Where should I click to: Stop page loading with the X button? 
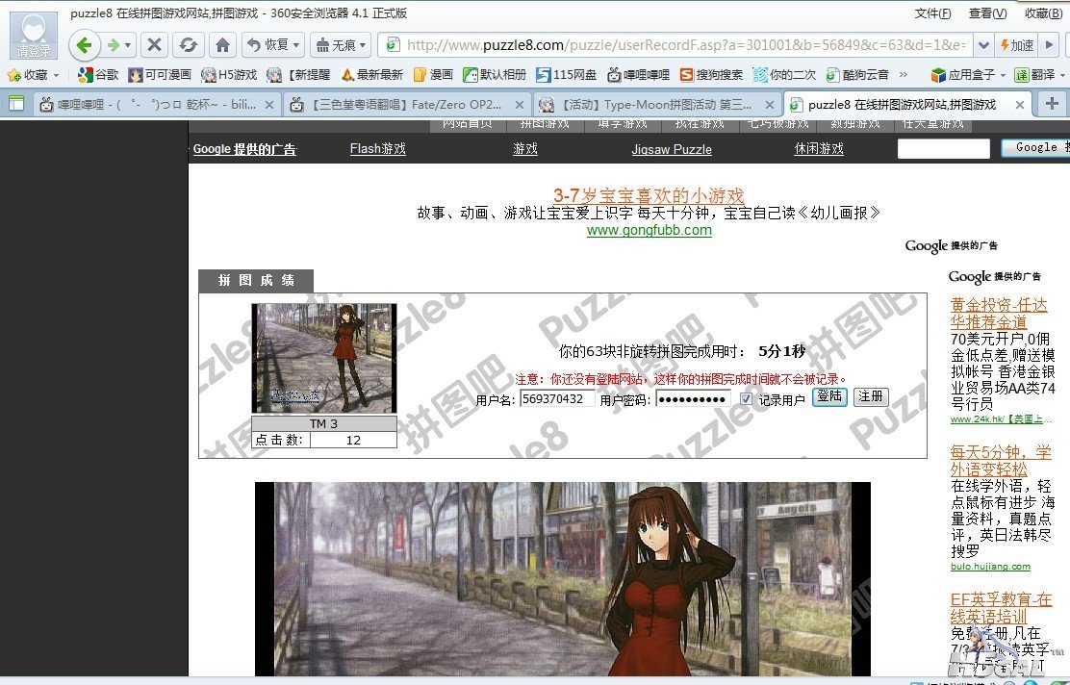[154, 45]
